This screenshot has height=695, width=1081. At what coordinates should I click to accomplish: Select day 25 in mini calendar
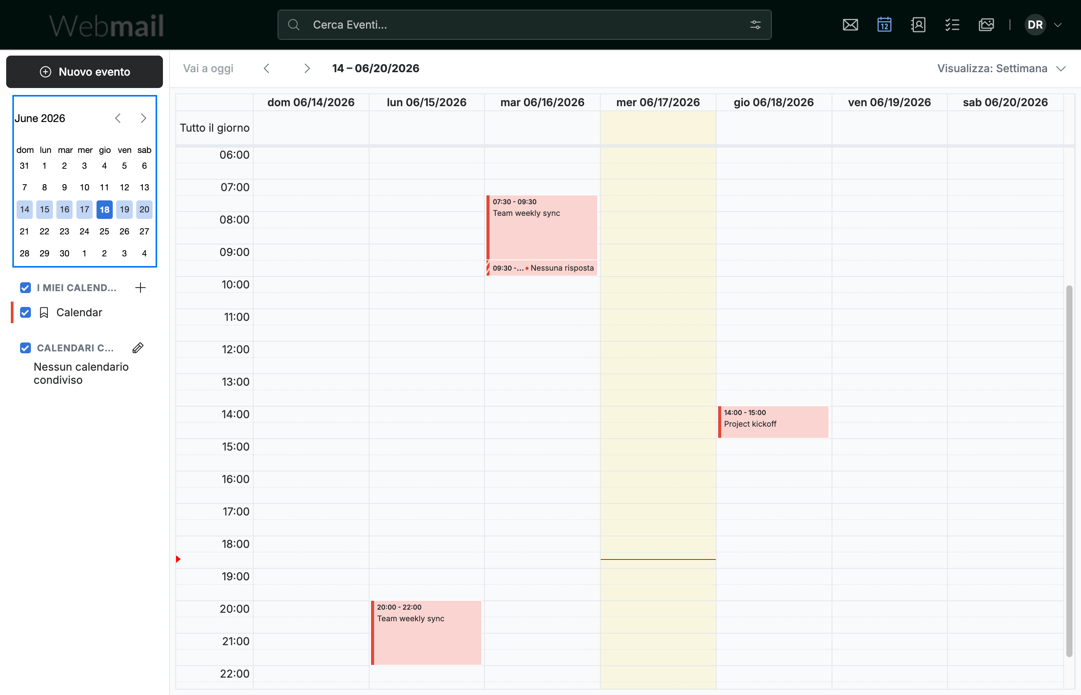tap(104, 232)
